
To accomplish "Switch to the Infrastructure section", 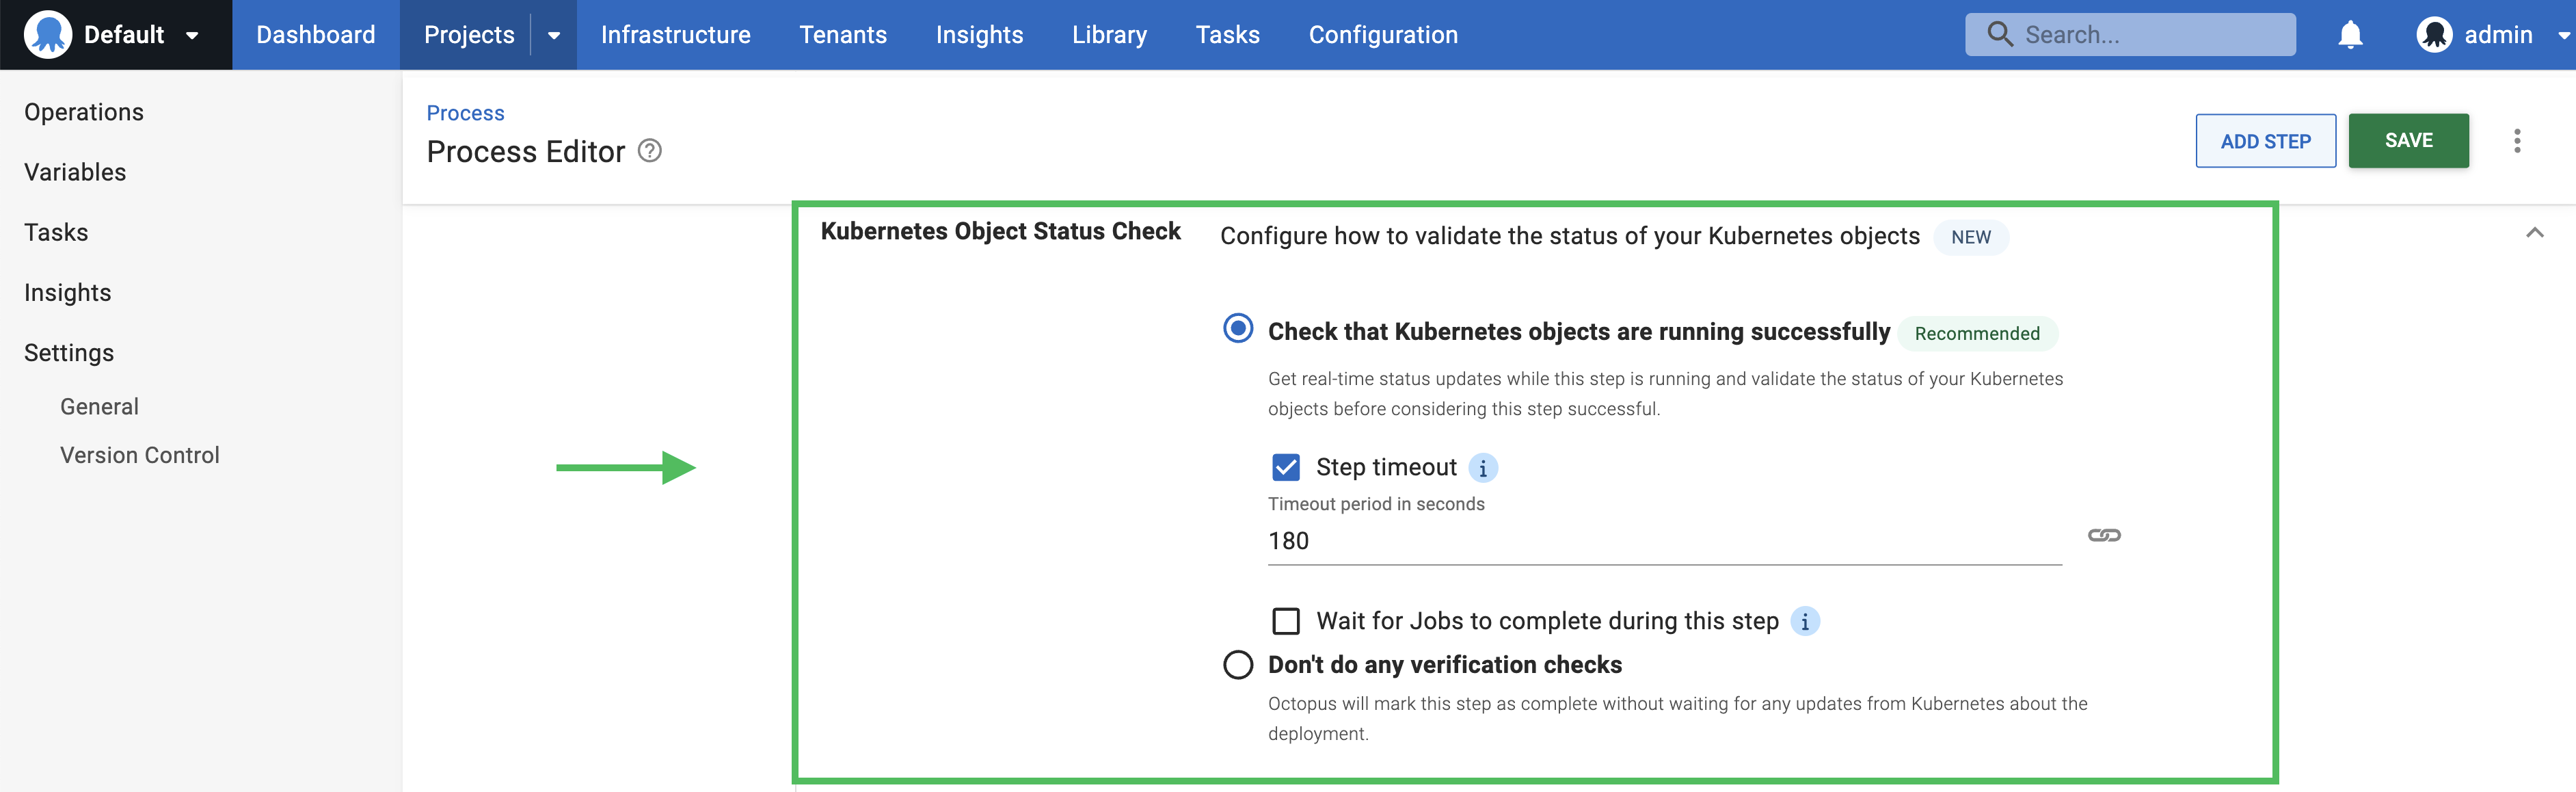I will 676,33.
